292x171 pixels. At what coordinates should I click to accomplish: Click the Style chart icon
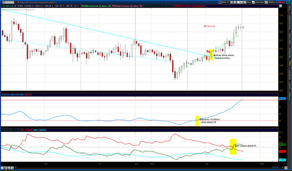tap(245, 2)
